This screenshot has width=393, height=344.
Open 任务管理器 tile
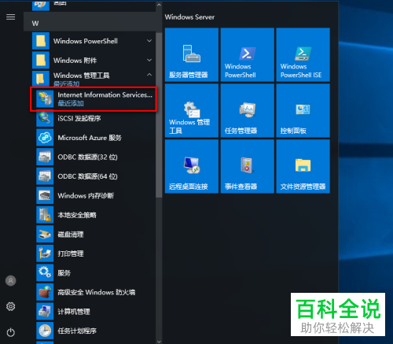[248, 110]
